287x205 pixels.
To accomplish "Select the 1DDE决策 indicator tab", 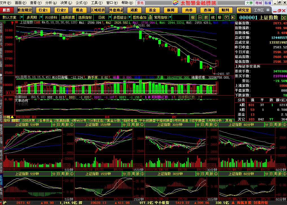I will tap(28, 120).
